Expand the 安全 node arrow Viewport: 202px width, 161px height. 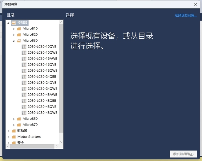coord(9,143)
